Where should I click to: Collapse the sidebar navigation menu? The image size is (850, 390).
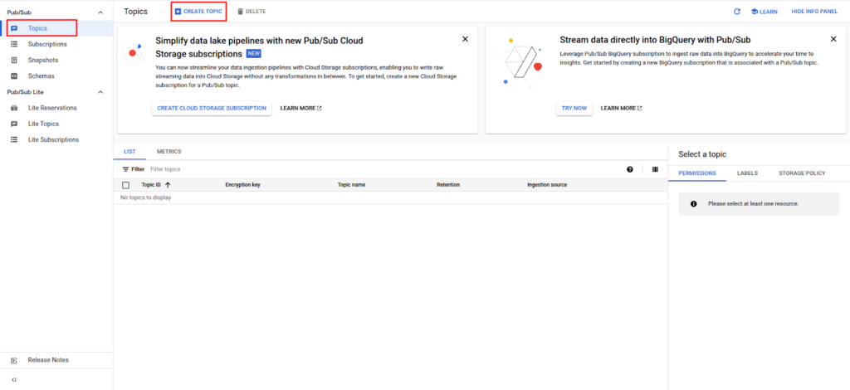pos(14,380)
